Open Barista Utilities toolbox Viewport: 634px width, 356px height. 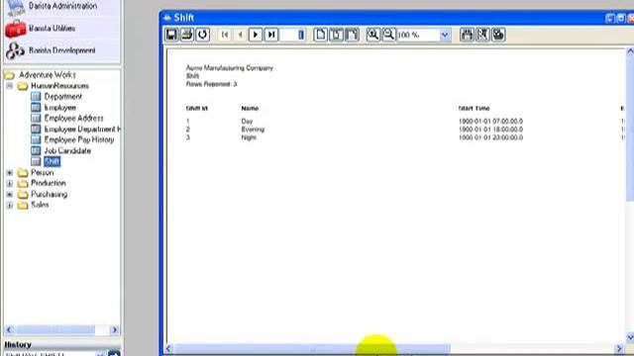pos(52,29)
